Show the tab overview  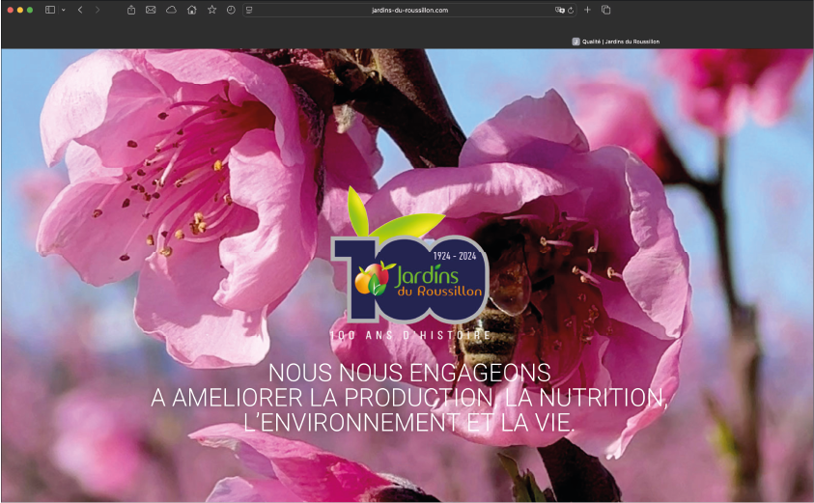[606, 10]
